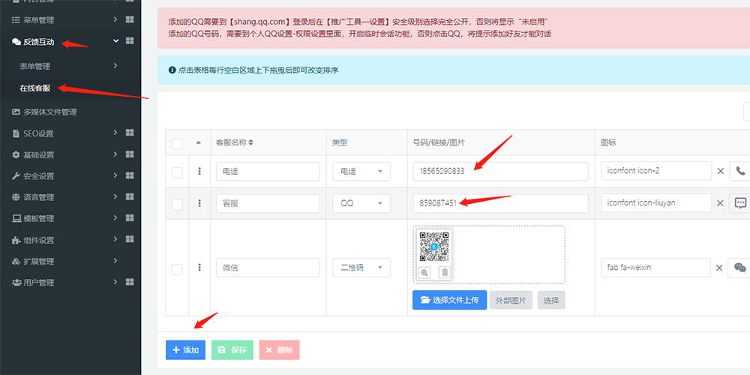Screen dimensions: 750x375
Task: Click the WeChat icon preview button
Action: (x=740, y=268)
